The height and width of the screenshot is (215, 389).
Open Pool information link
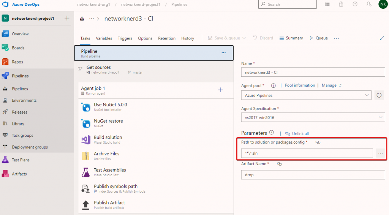pos(300,85)
